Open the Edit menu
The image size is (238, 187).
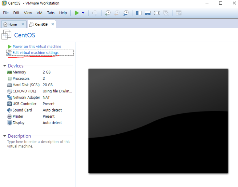click(16, 13)
